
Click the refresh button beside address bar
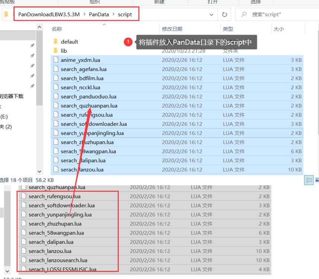tap(224, 15)
